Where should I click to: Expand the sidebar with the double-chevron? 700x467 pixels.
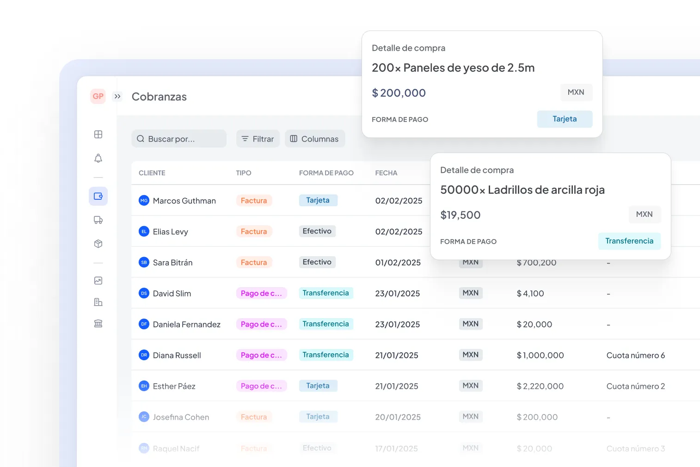point(117,96)
